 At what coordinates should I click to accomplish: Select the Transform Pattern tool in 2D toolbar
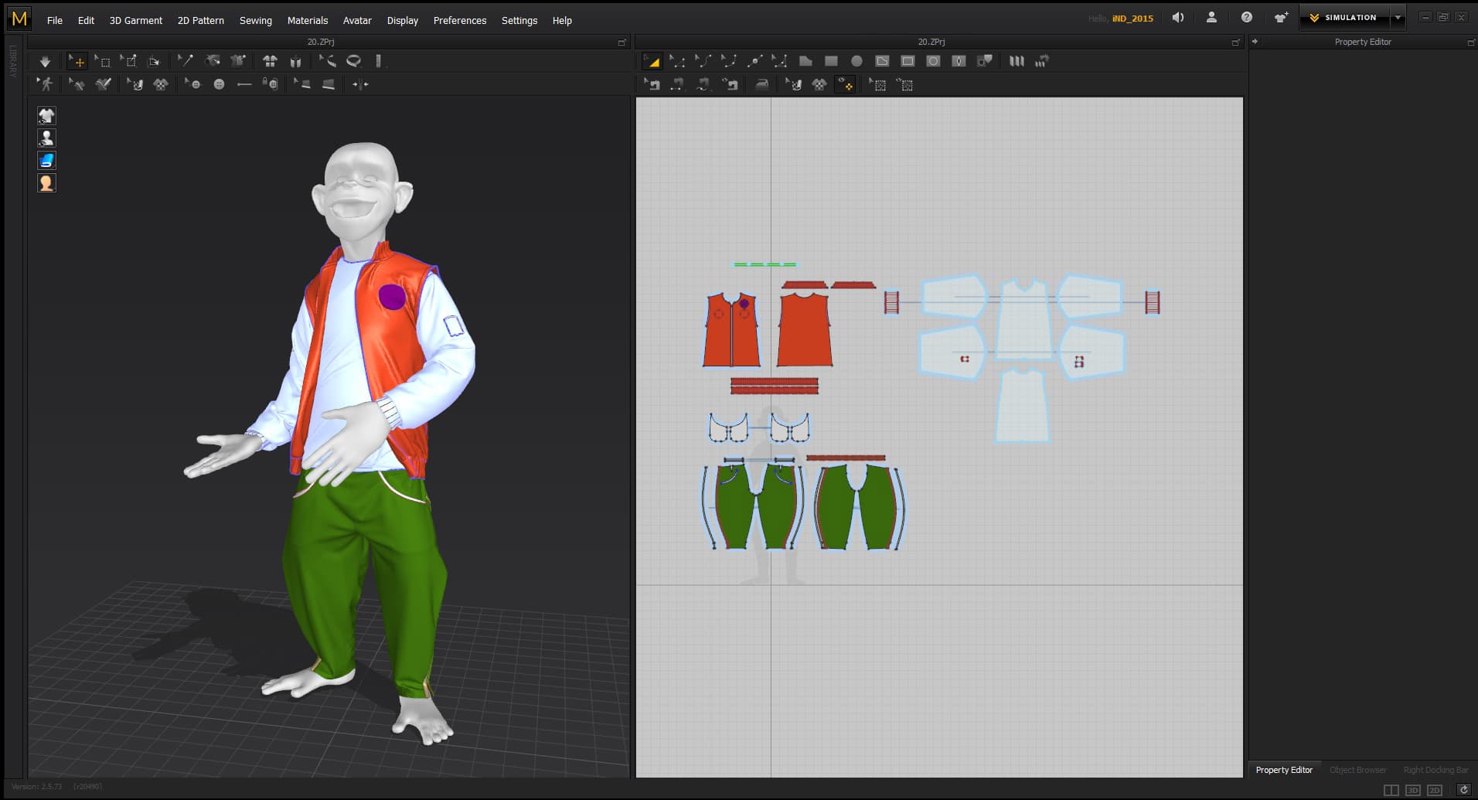coord(652,61)
